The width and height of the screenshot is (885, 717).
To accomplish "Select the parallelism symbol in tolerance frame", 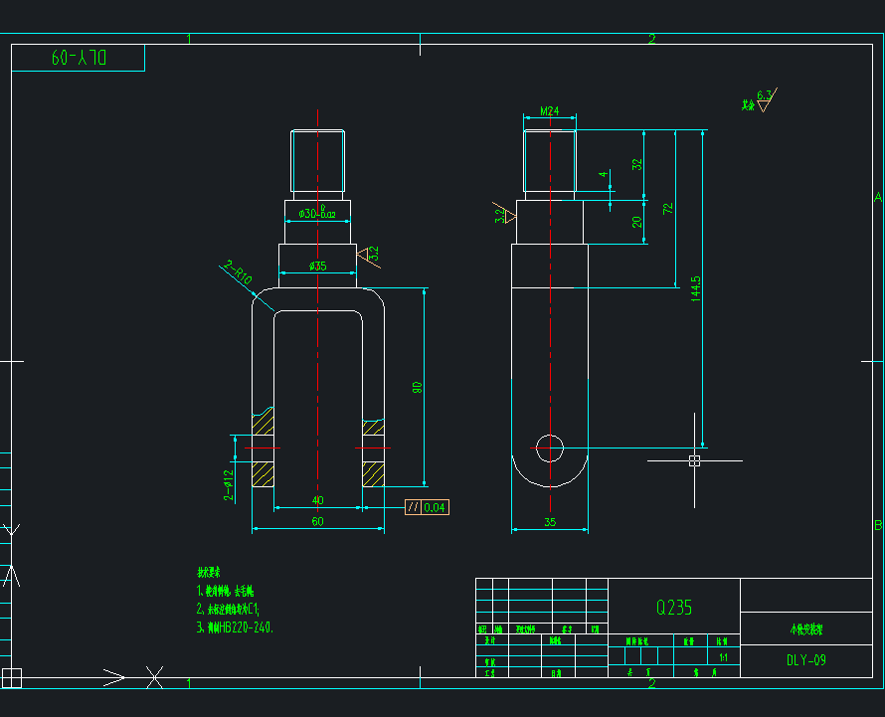I will pos(413,507).
